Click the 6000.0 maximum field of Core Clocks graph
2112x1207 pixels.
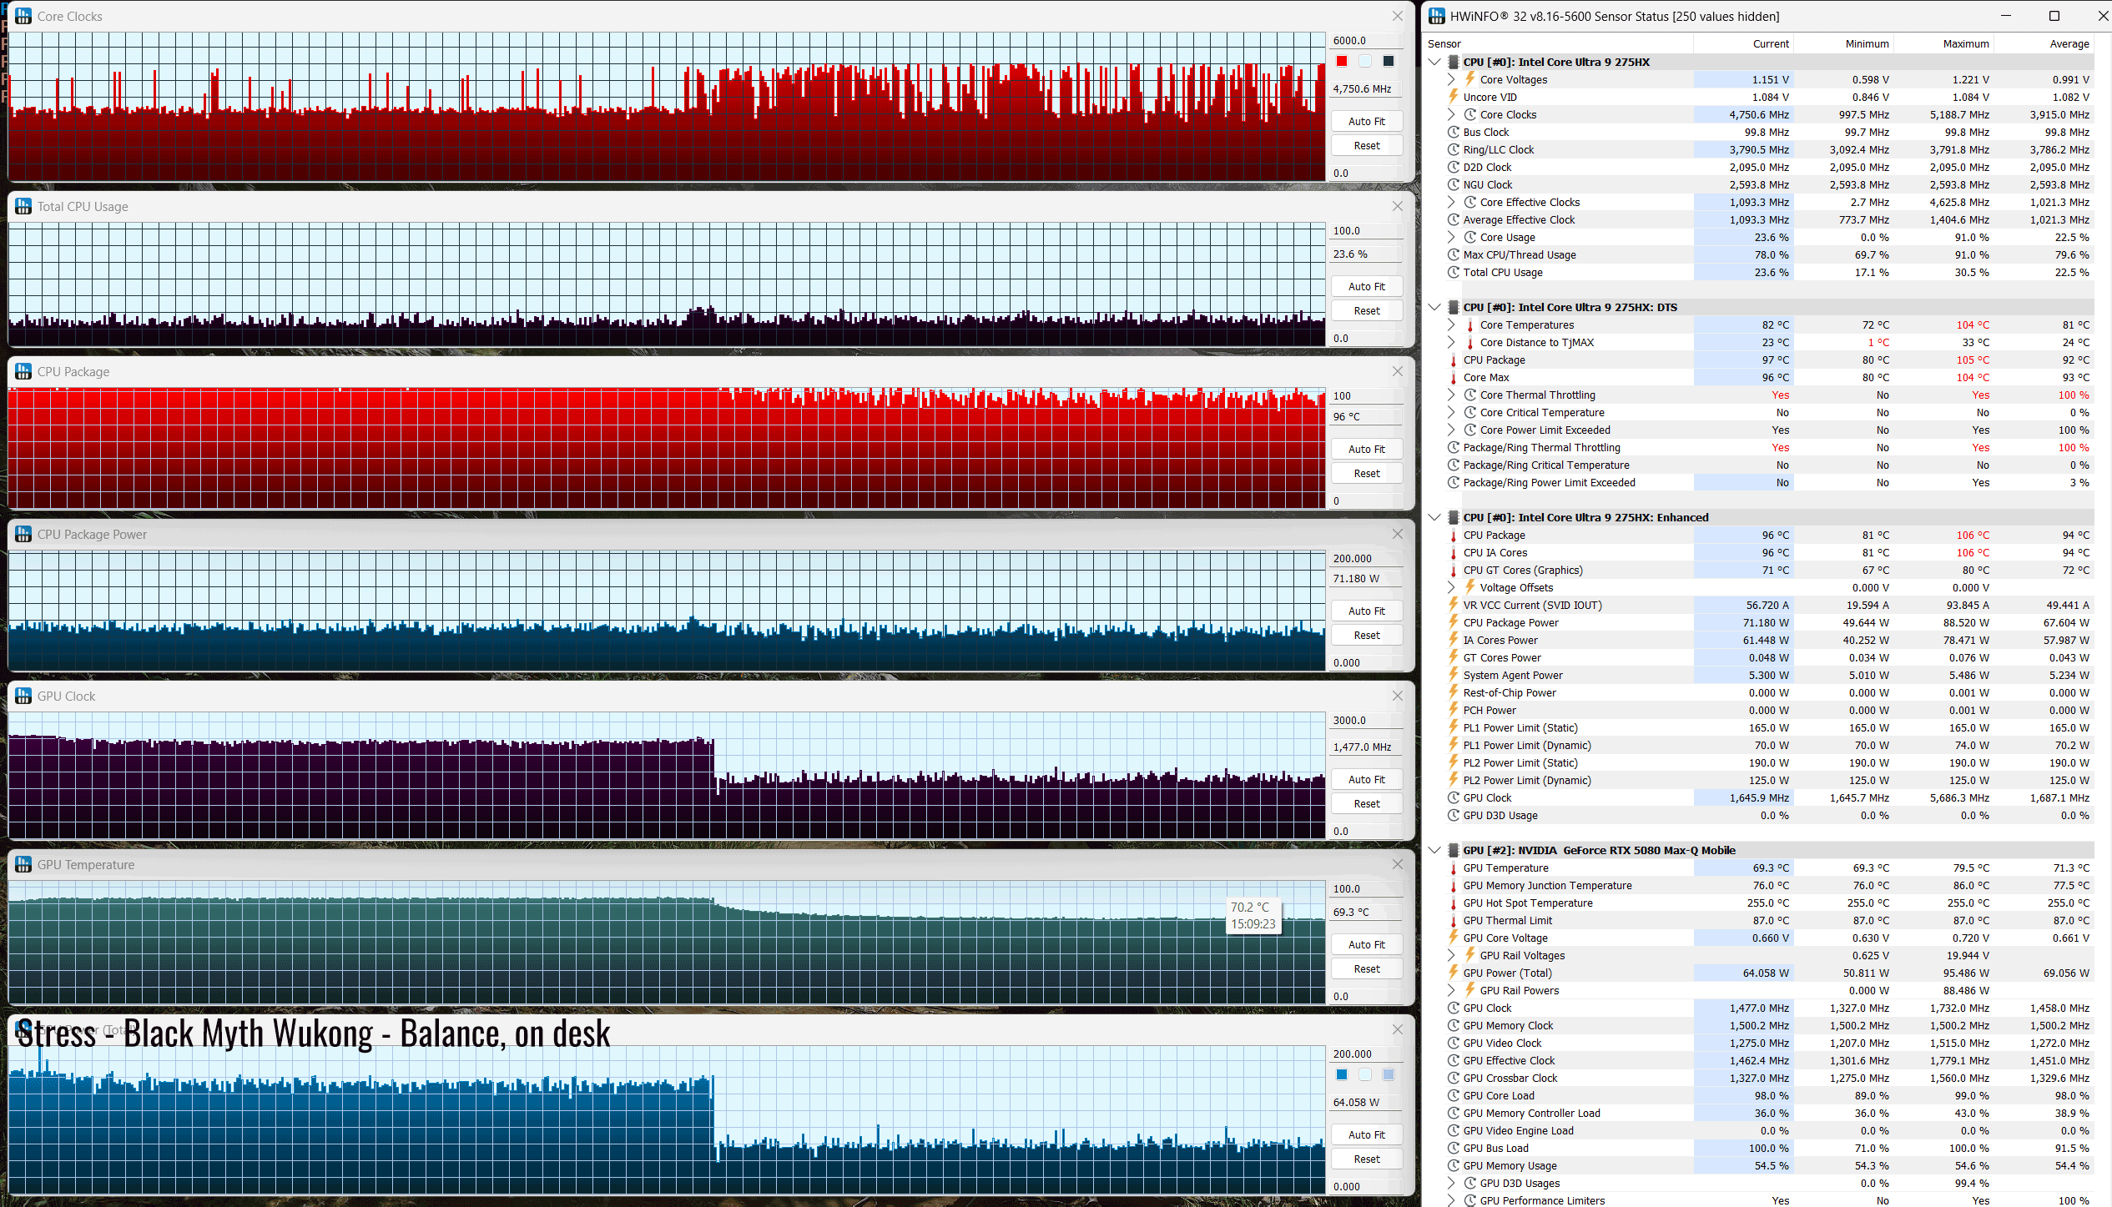pos(1366,40)
